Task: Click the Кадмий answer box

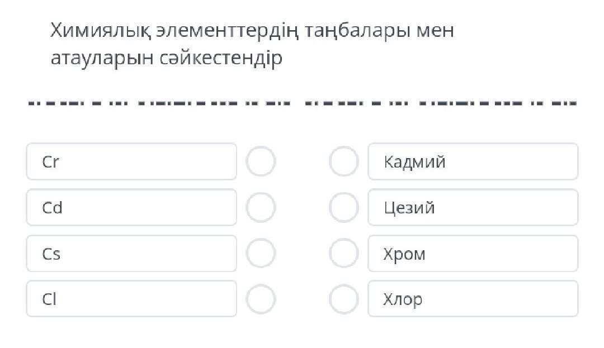Action: [473, 162]
